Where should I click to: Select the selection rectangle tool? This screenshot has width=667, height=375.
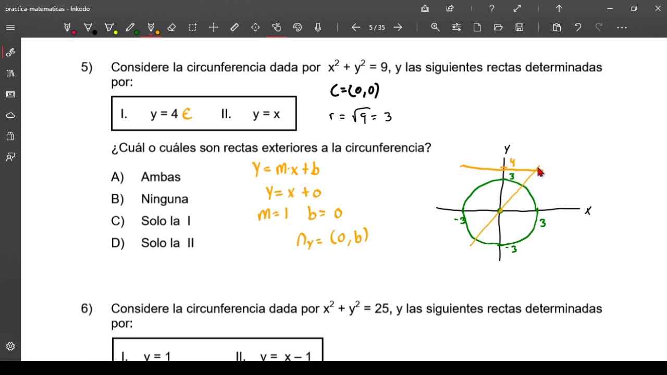(192, 28)
